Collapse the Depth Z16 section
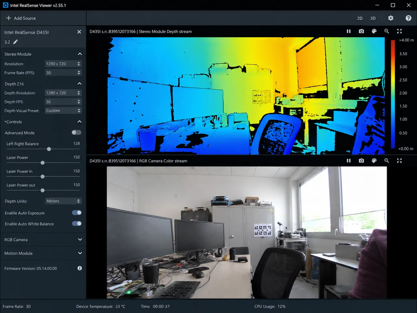417x313 pixels. (x=80, y=84)
